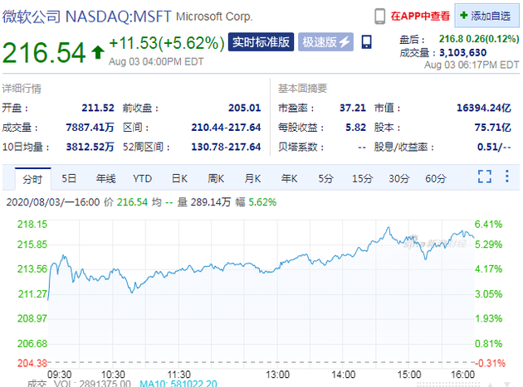The image size is (523, 387).
Task: Click the 基本面摘要 section heading
Action: 302,89
